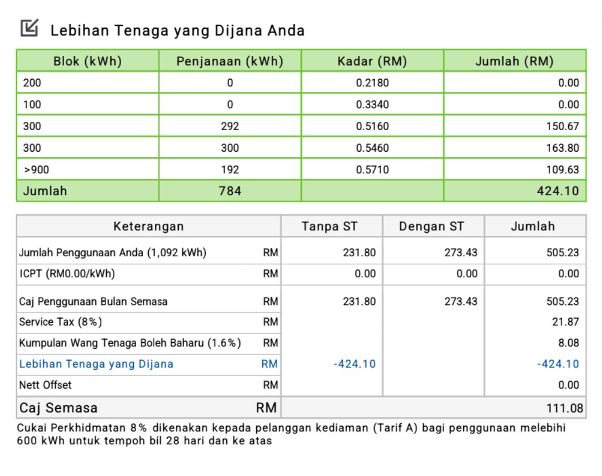Click the Caj Semasa total 111.08
The image size is (602, 476).
tap(564, 408)
